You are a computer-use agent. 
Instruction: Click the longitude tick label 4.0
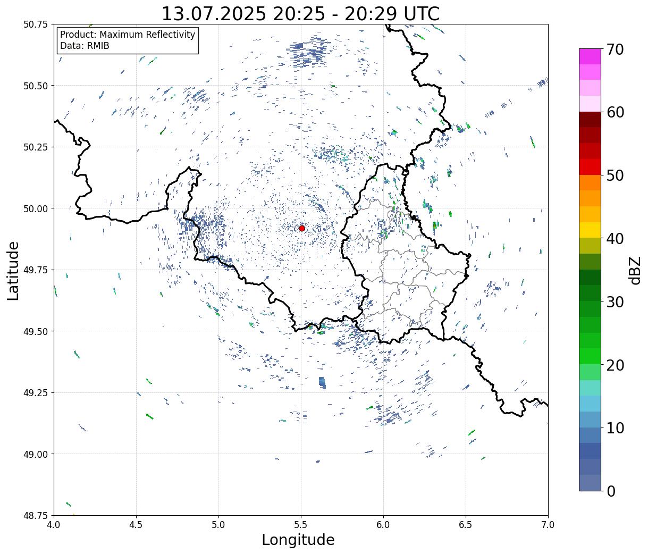point(54,525)
